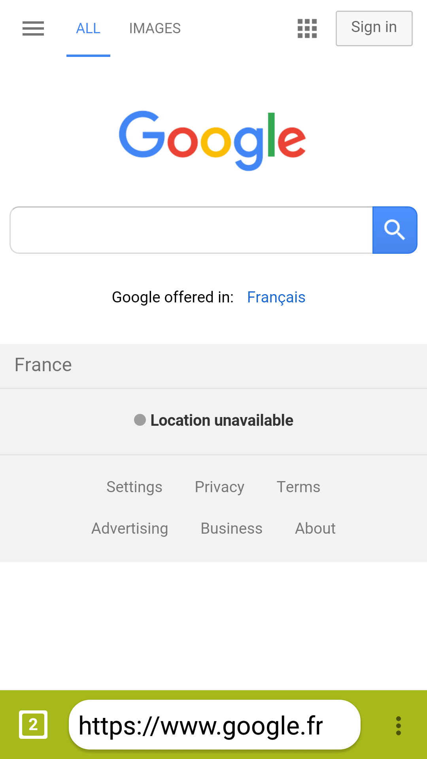
Task: Focus the Google search input box
Action: click(191, 230)
